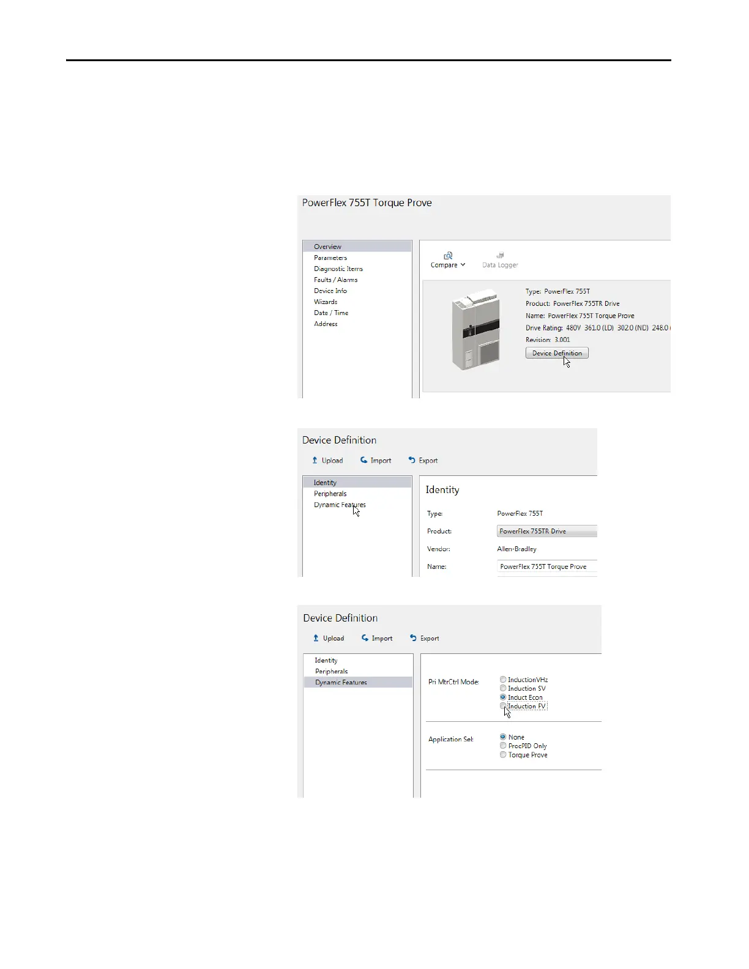This screenshot has width=749, height=969.
Task: Click Export icon above the Pri MtrCtrl Mode panel
Action: click(x=413, y=638)
